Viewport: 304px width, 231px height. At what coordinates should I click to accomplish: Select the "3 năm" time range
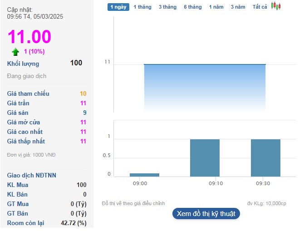coord(238,7)
